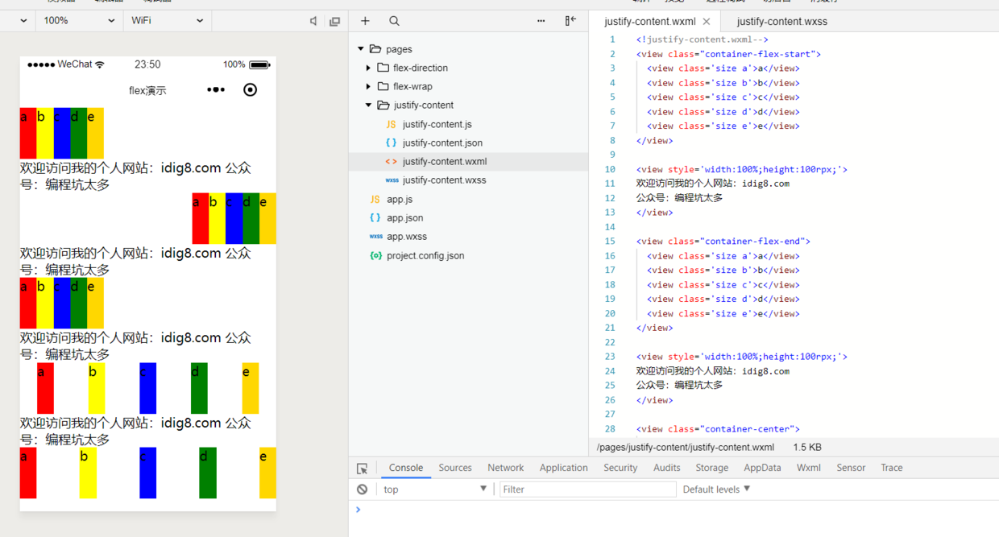999x537 pixels.
Task: Switch to the justify-content.wxss editor tab
Action: 781,22
